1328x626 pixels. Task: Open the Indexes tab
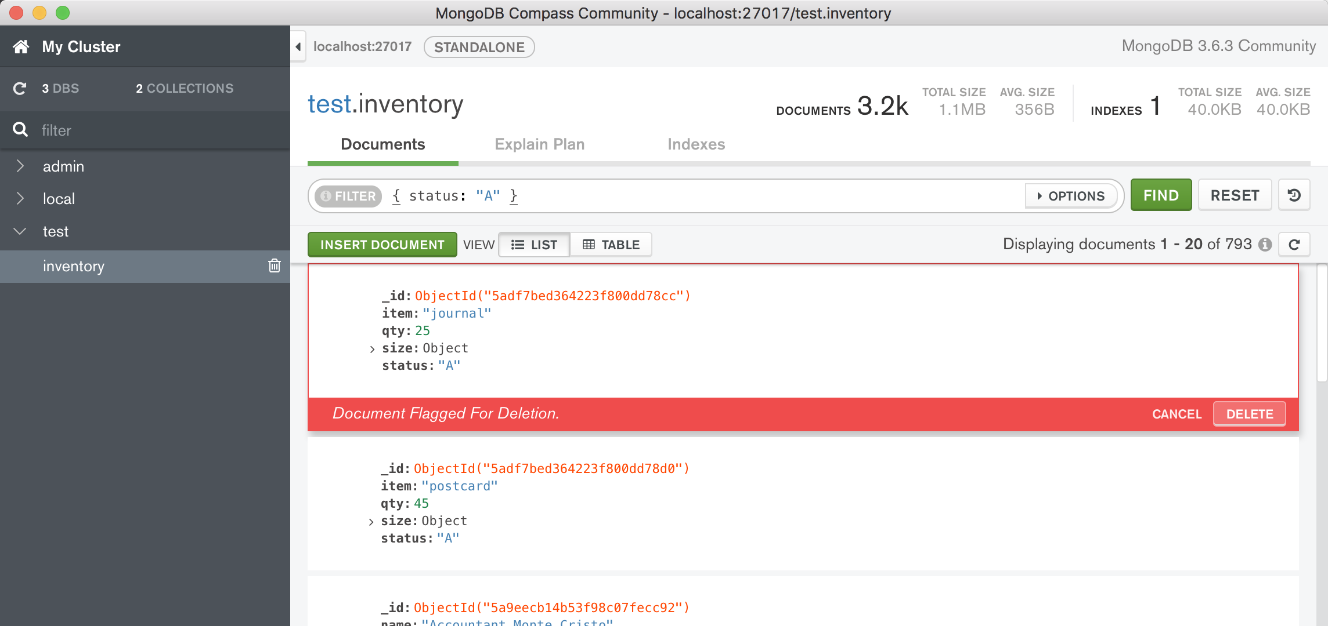click(697, 144)
